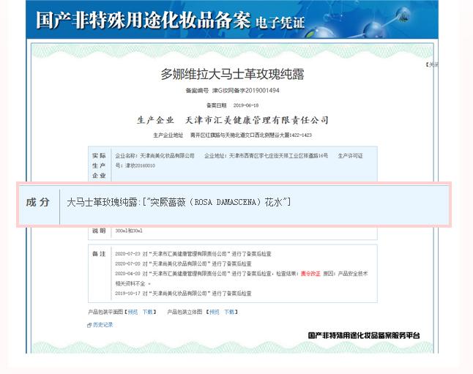
Task: Click the 2020-07-20 inspection remark
Action: click(183, 264)
